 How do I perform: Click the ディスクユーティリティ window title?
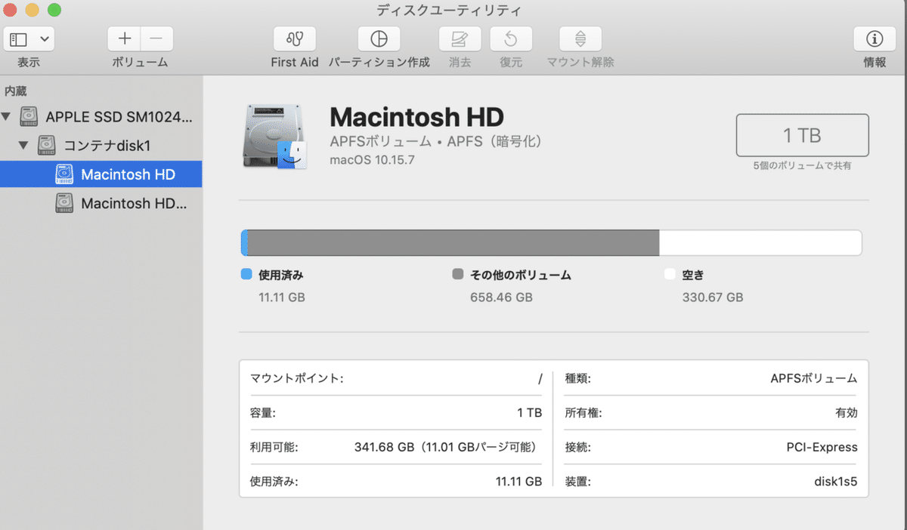(449, 11)
